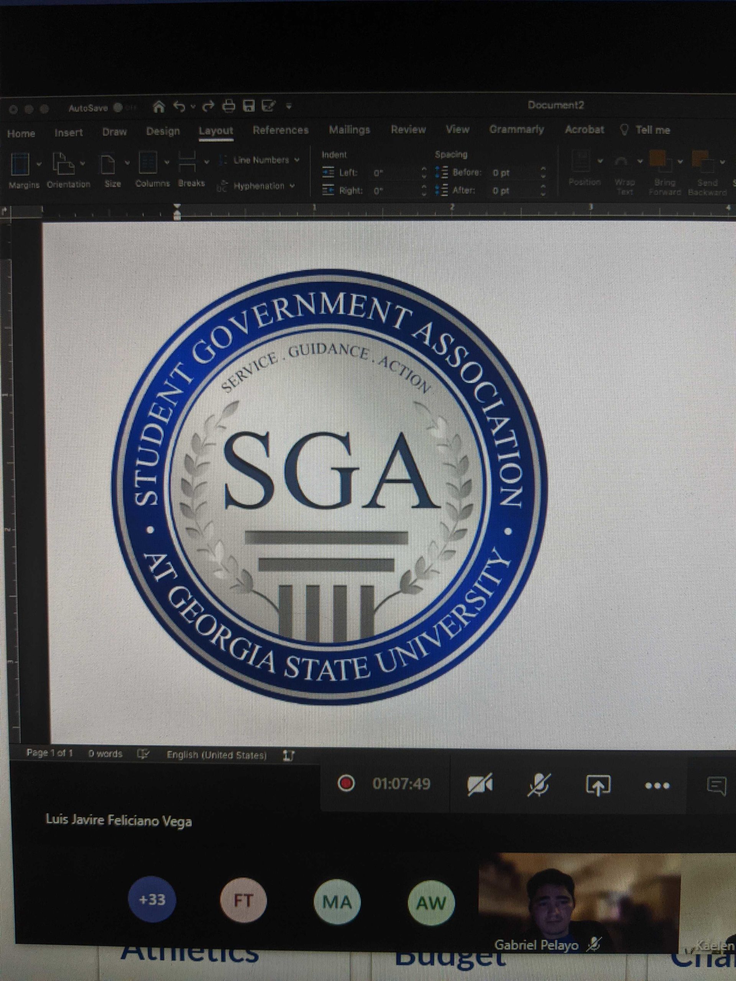The width and height of the screenshot is (736, 981).
Task: Open the Acrobat tab
Action: (x=584, y=130)
